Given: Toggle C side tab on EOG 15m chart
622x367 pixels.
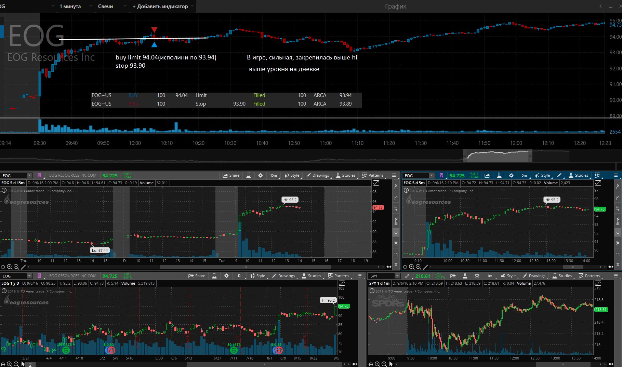Looking at the screenshot, I should click(396, 233).
